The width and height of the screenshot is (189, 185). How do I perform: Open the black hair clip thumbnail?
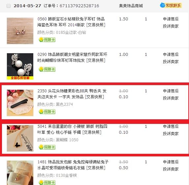click(20, 103)
